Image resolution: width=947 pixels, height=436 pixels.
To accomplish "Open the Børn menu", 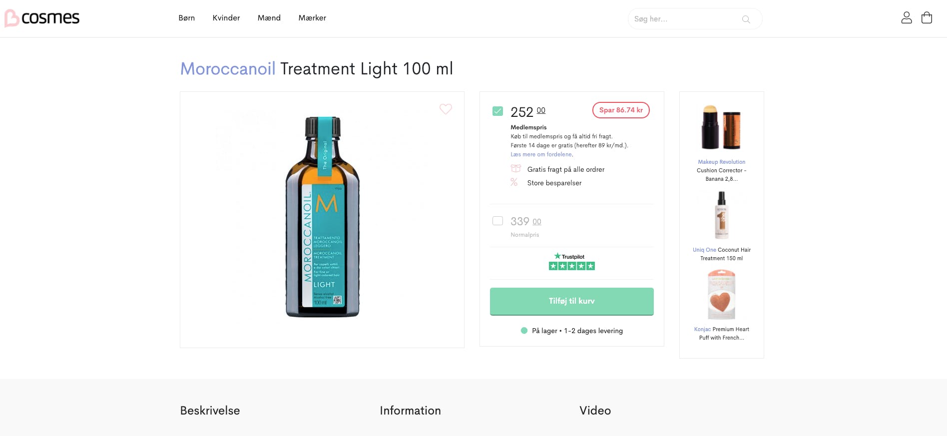I will 186,18.
